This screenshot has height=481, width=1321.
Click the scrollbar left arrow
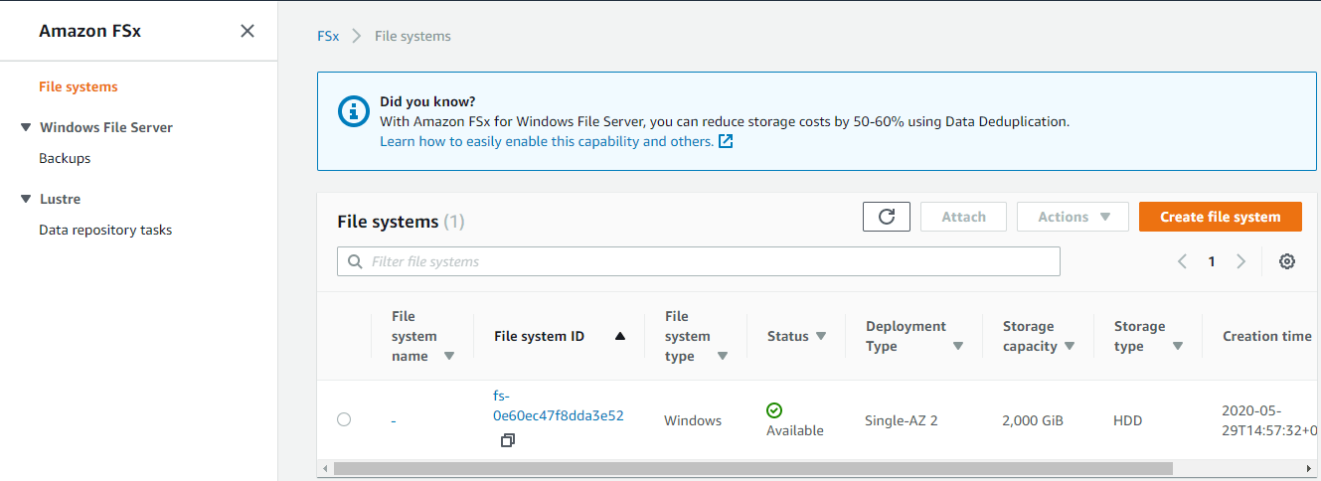click(x=324, y=468)
